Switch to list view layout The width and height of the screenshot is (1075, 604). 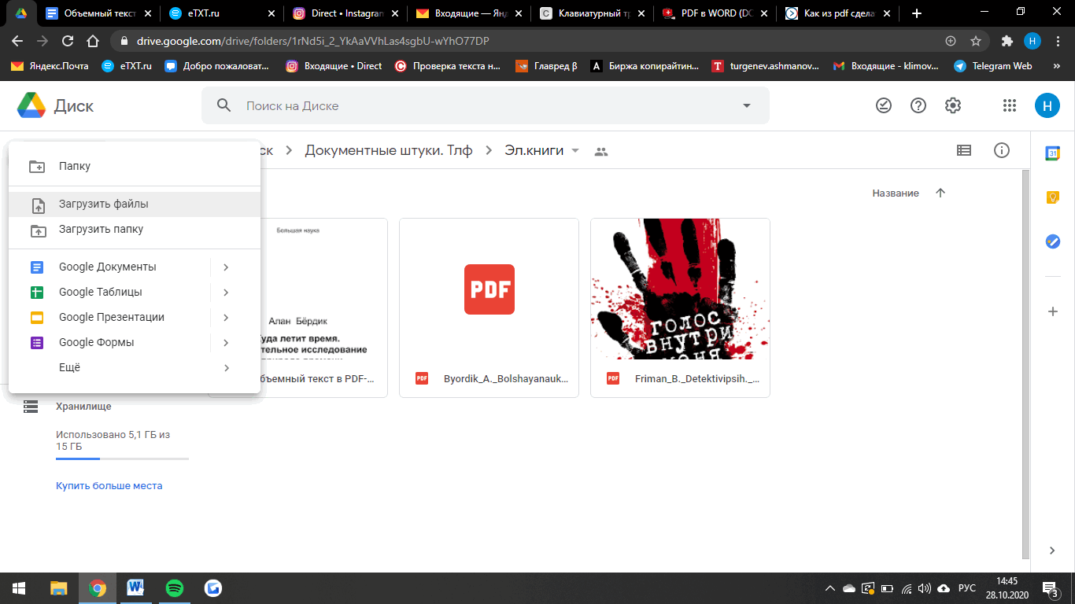point(963,150)
